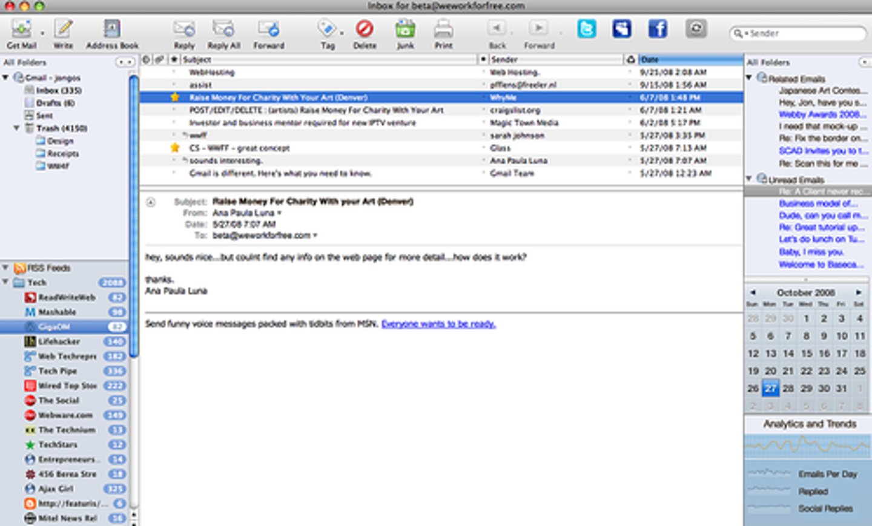Sort by the star column header
Image resolution: width=872 pixels, height=526 pixels.
[174, 59]
